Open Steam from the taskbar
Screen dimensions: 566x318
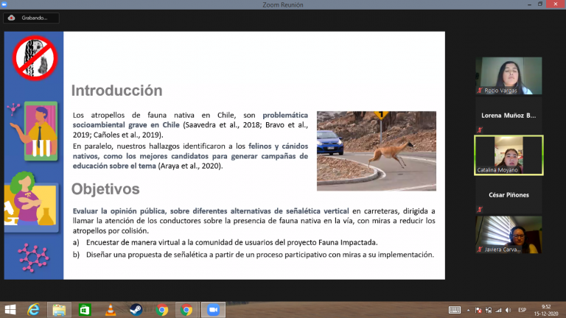point(136,310)
